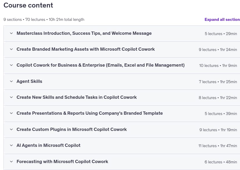Click the Expand all sections link
The height and width of the screenshot is (170, 240).
222,19
